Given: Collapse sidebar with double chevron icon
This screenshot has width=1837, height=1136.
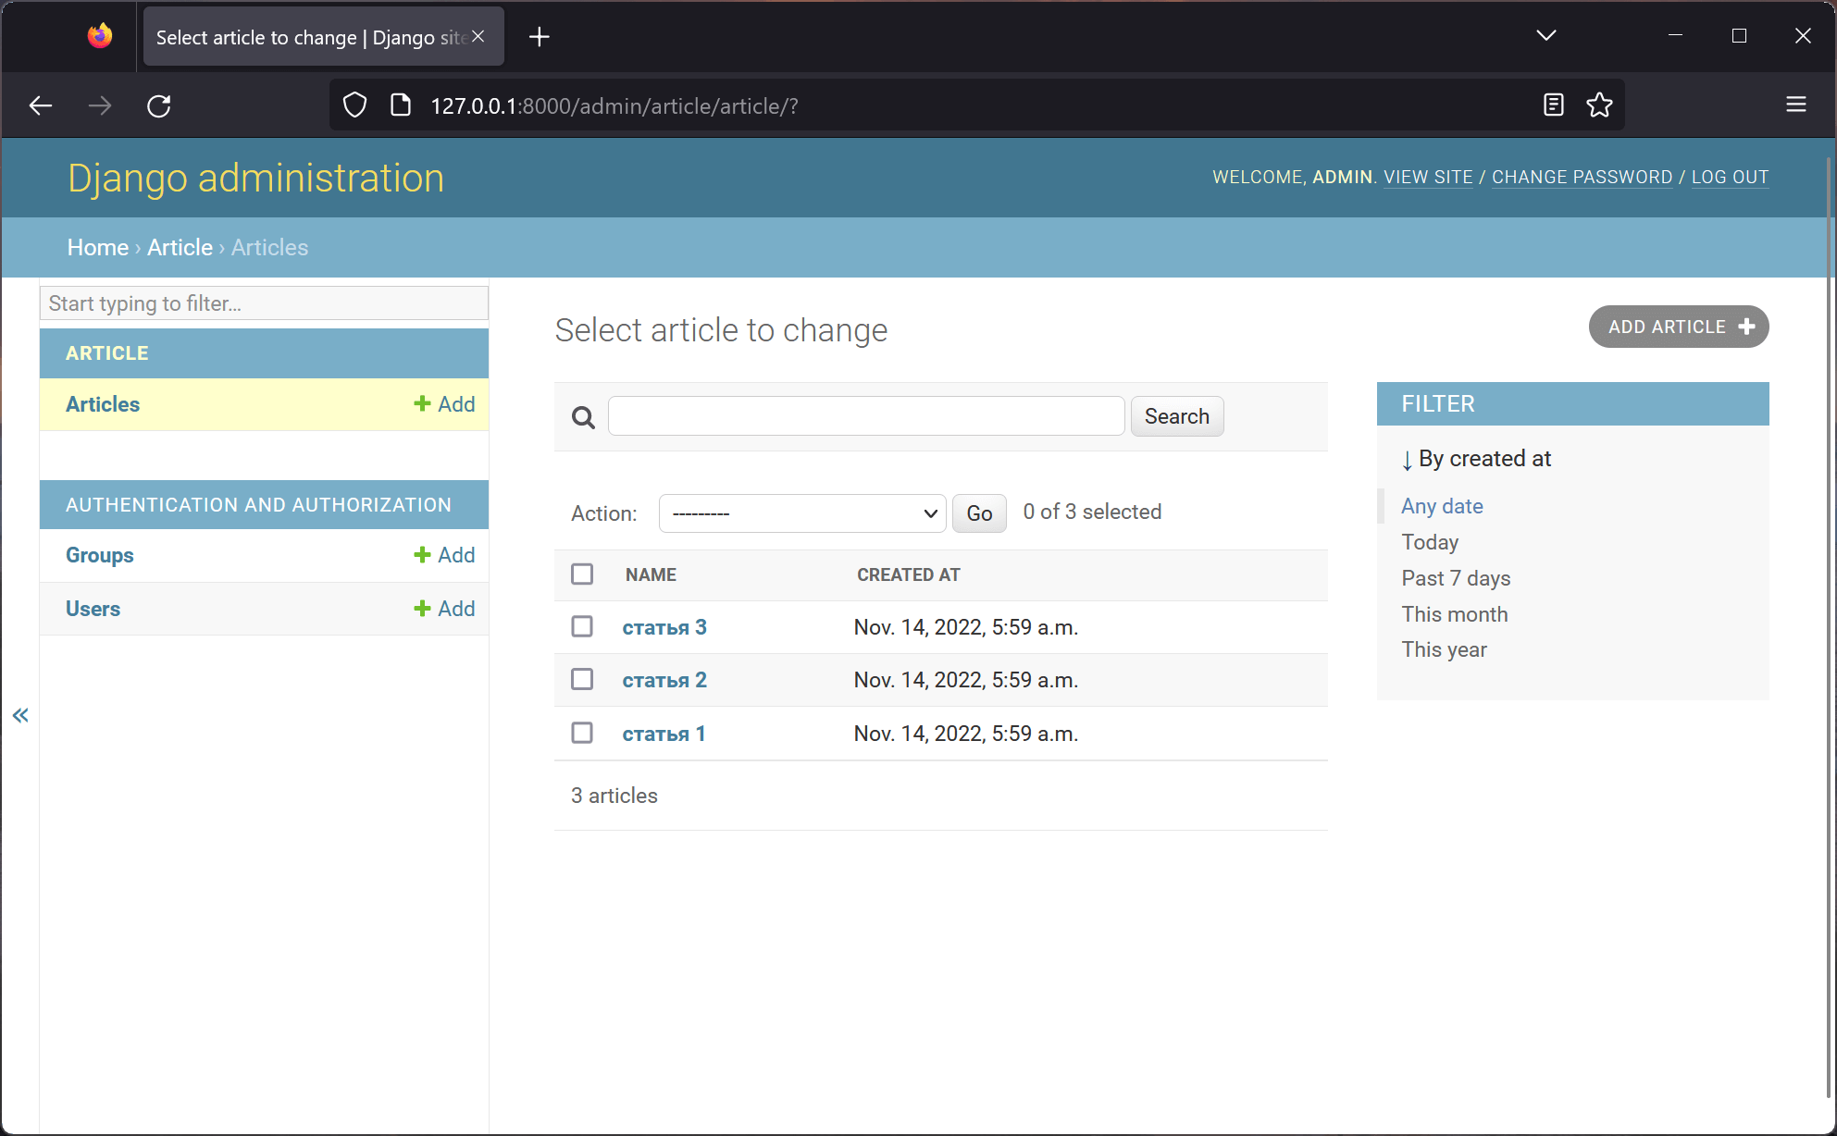Looking at the screenshot, I should [20, 715].
